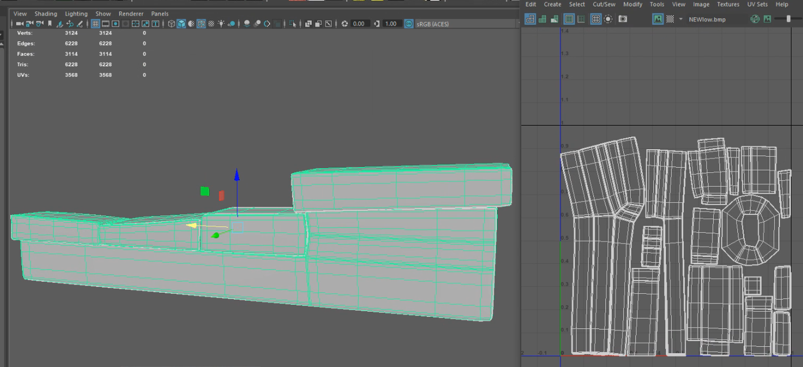The height and width of the screenshot is (367, 803).
Task: Open the Renderer viewport menu
Action: (x=132, y=13)
